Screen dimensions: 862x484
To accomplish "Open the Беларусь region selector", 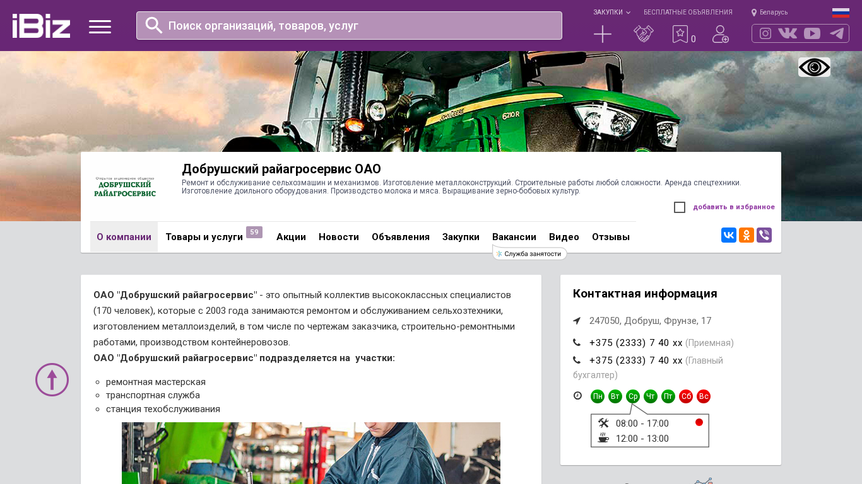I will 769,13.
